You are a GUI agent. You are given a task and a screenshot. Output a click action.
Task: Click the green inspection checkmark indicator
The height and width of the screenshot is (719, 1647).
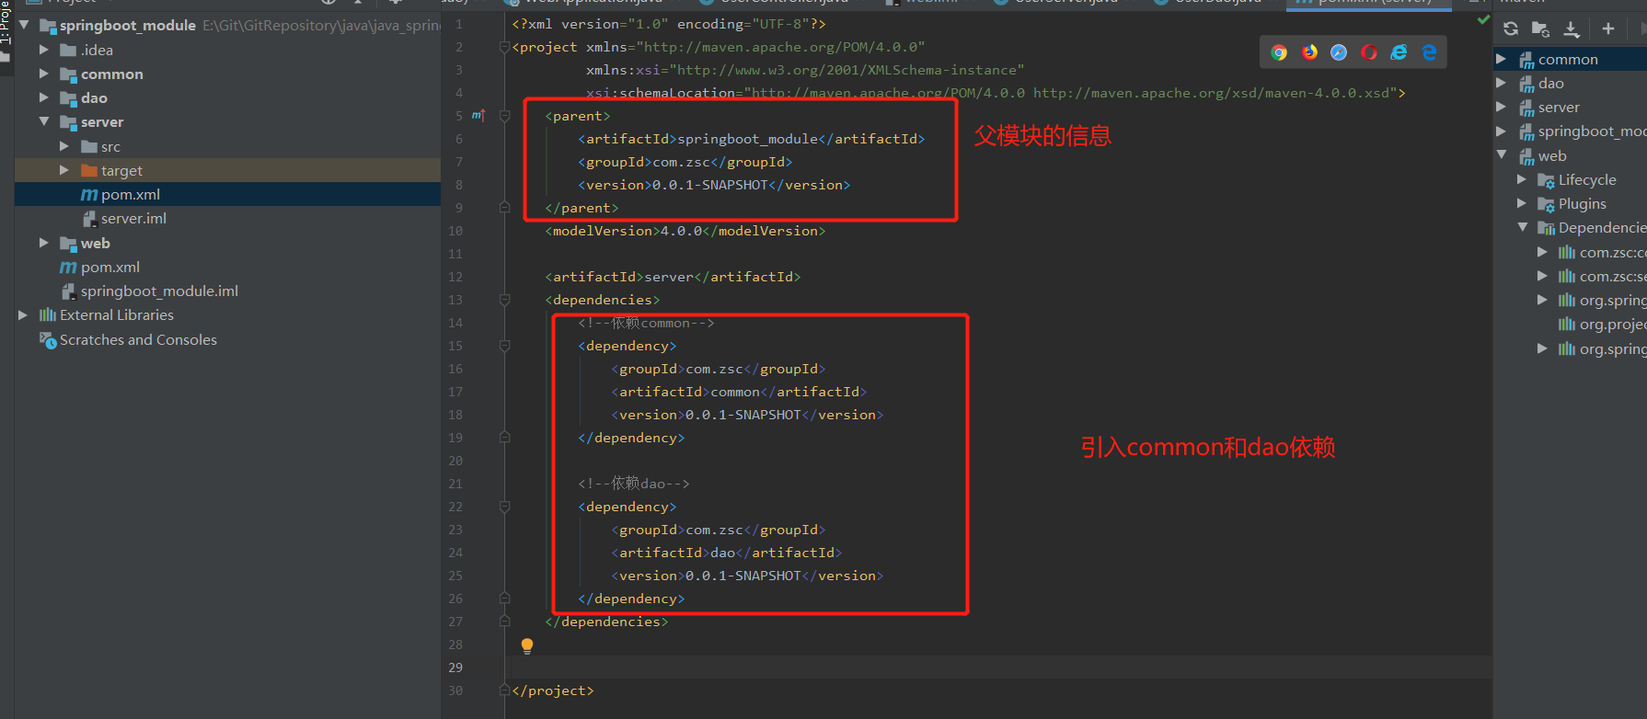(1483, 18)
